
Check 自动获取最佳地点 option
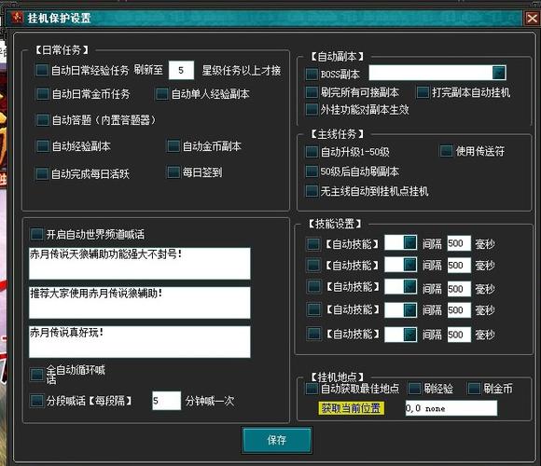[312, 389]
